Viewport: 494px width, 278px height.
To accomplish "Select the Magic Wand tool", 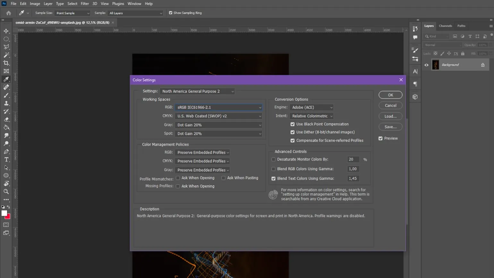I will pos(6,55).
